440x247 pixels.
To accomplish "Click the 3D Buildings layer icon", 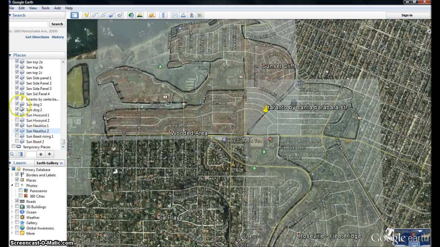I will coord(22,207).
